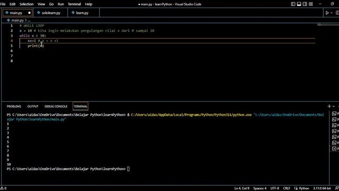Open the terminal launch profile chevron

pyautogui.click(x=334, y=106)
